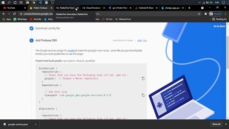
Task: Close the Cloud Firestore tab
Action: click(x=104, y=8)
